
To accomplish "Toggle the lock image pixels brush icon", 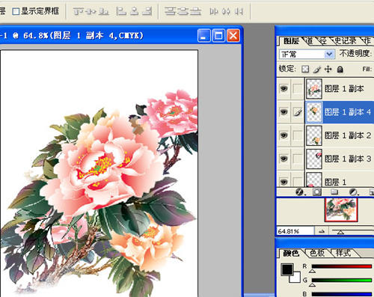I will (317, 69).
